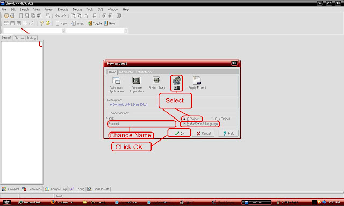
Task: Open the first class browser dropdown
Action: 63,31
